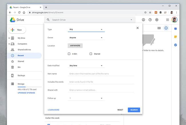Open the Tasks side panel icon
186x125 pixels.
[175, 45]
